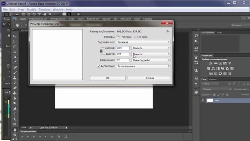
Task: Switch to the Инфо tab
Action: pos(220,33)
